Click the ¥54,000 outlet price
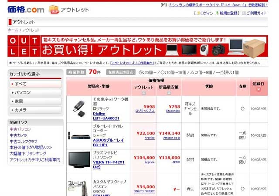279x196 pixels. 146,186
